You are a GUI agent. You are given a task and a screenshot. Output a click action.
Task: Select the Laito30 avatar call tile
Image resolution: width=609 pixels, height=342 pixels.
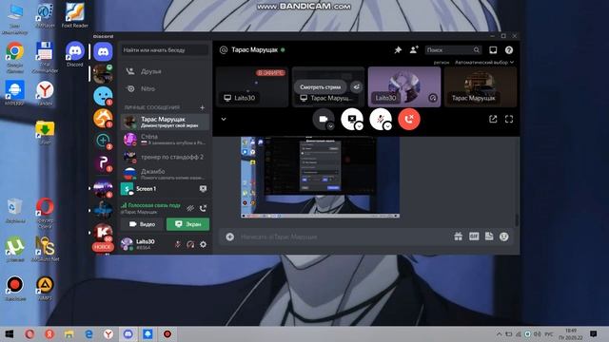[404, 86]
